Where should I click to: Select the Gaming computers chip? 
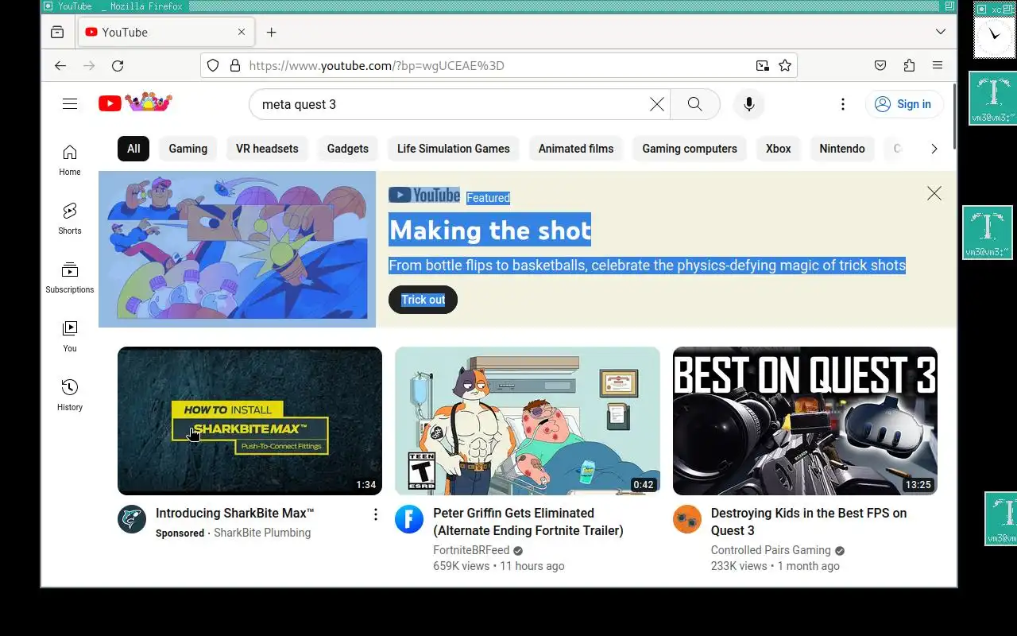pos(690,149)
